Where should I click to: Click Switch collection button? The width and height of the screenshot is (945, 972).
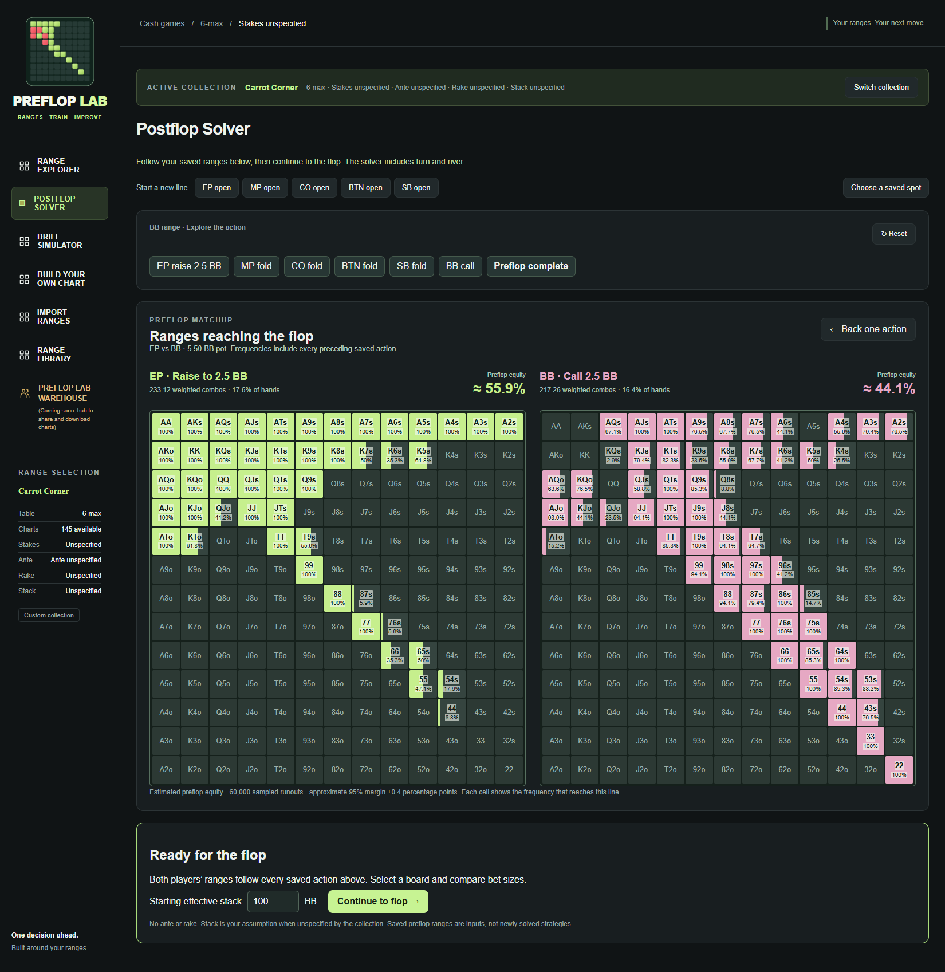pyautogui.click(x=881, y=88)
